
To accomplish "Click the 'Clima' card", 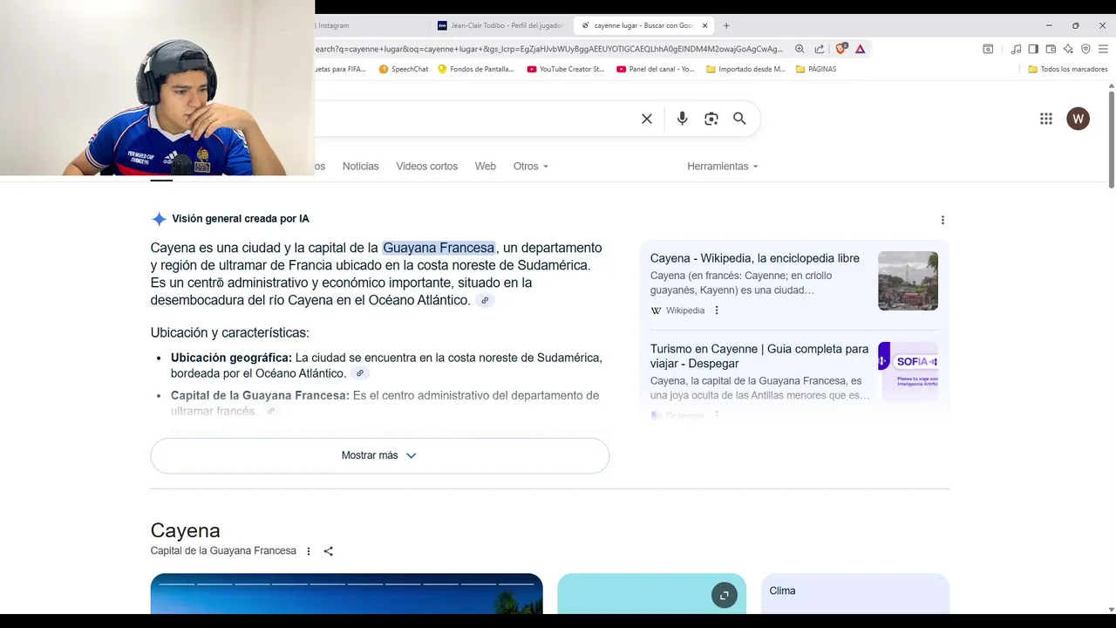I will 855,593.
